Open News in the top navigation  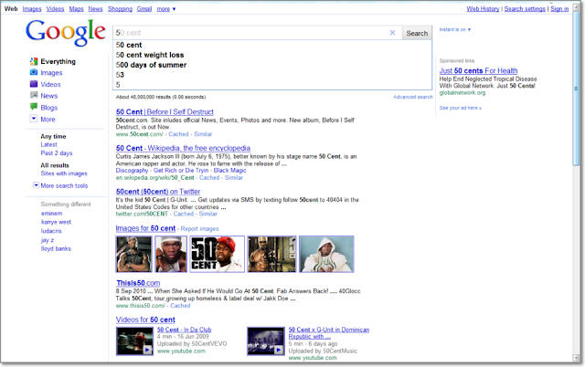coord(95,9)
